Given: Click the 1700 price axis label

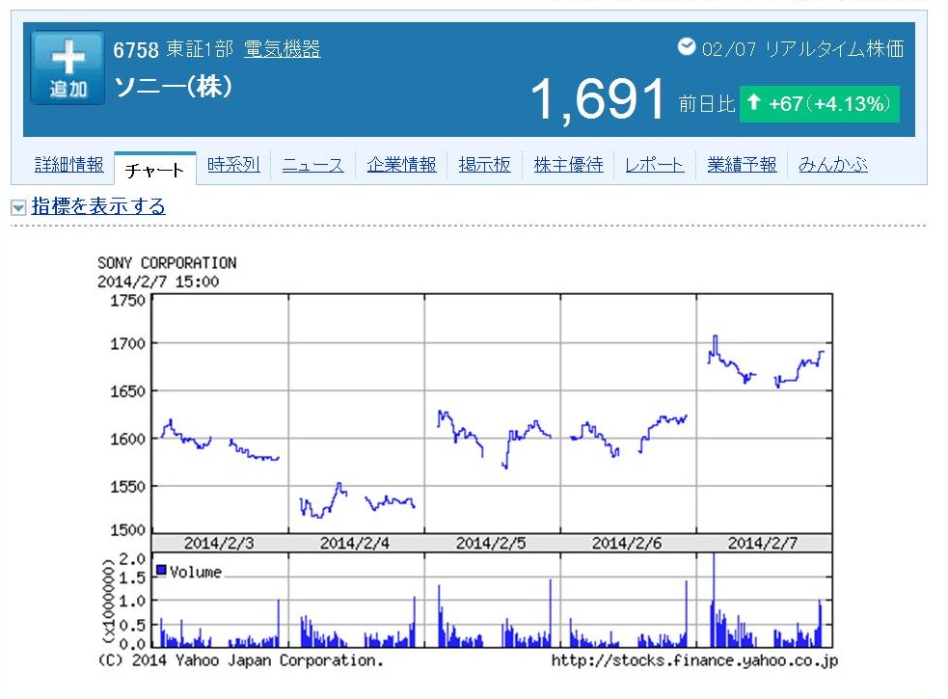Looking at the screenshot, I should click(127, 344).
